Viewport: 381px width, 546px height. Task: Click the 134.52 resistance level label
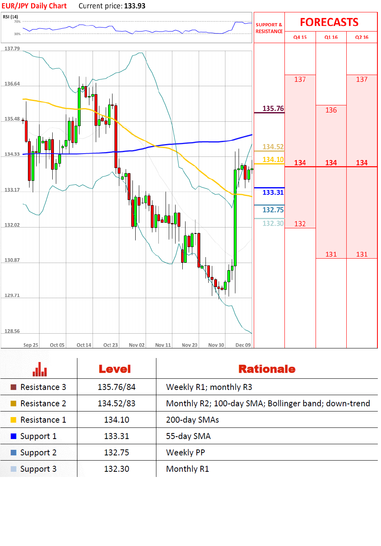pyautogui.click(x=273, y=147)
